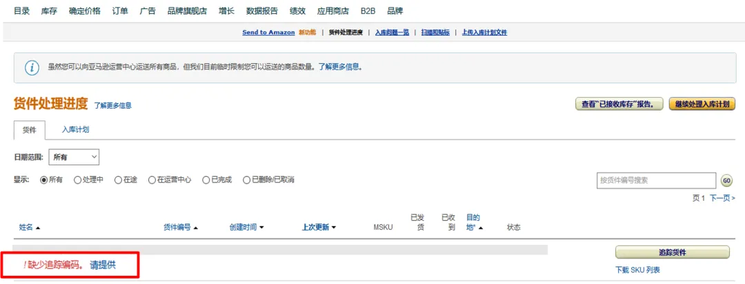
Task: Switch to the 货件 tab
Action: [x=30, y=130]
